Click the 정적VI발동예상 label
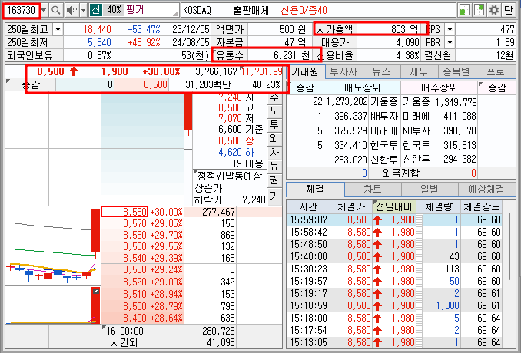Viewport: 521px width, 353px height. (230, 176)
